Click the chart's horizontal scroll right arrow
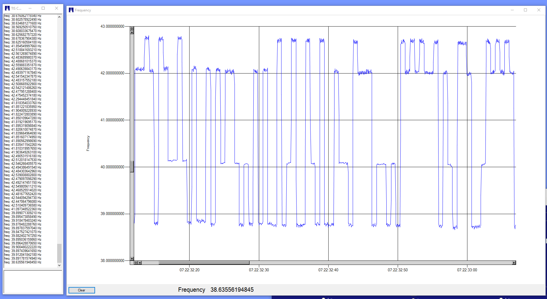Viewport: 547px width, 299px height. pos(514,263)
